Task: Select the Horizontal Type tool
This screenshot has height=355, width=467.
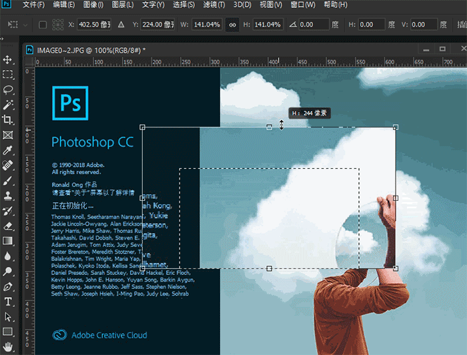Action: coord(7,302)
